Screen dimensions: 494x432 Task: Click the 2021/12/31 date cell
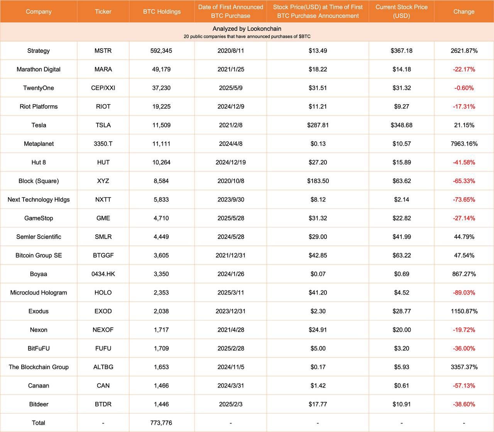coord(231,255)
